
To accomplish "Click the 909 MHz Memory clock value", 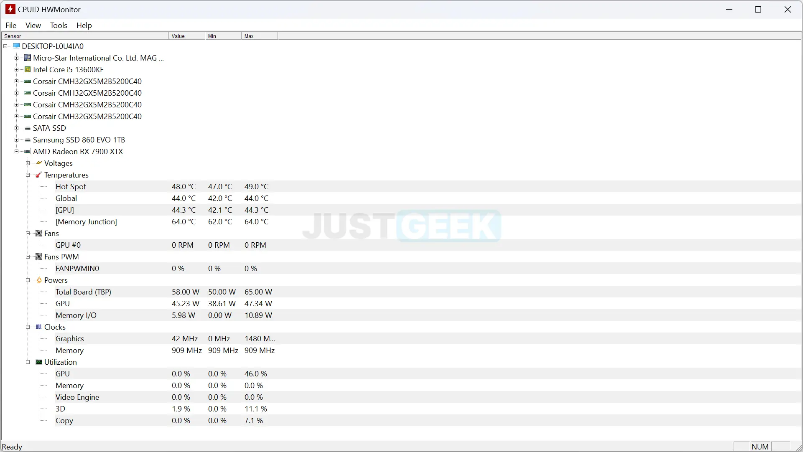I will [x=187, y=350].
